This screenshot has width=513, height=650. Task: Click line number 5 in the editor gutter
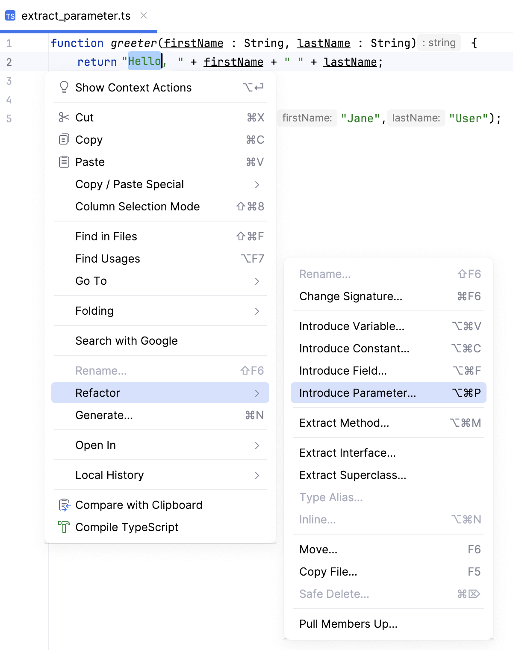click(9, 119)
